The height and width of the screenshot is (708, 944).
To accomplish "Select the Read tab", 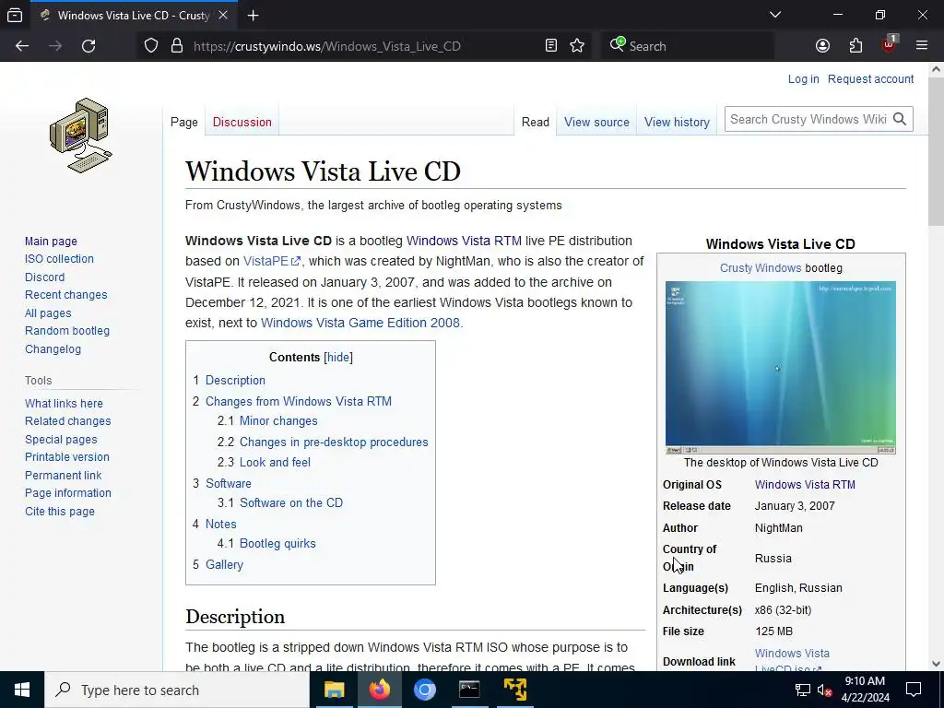I will click(x=536, y=123).
